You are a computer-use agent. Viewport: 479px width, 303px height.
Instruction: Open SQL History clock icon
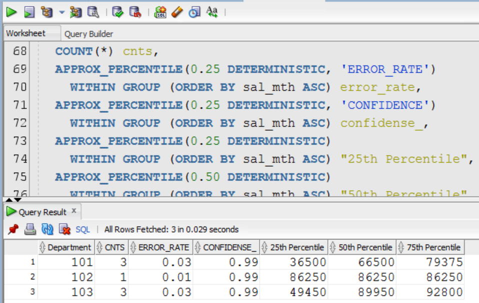[x=194, y=12]
